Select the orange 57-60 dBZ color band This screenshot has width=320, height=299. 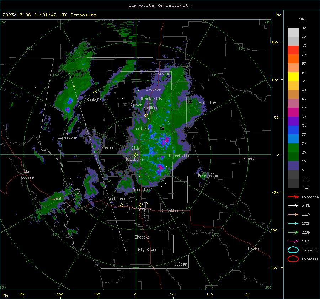click(293, 59)
